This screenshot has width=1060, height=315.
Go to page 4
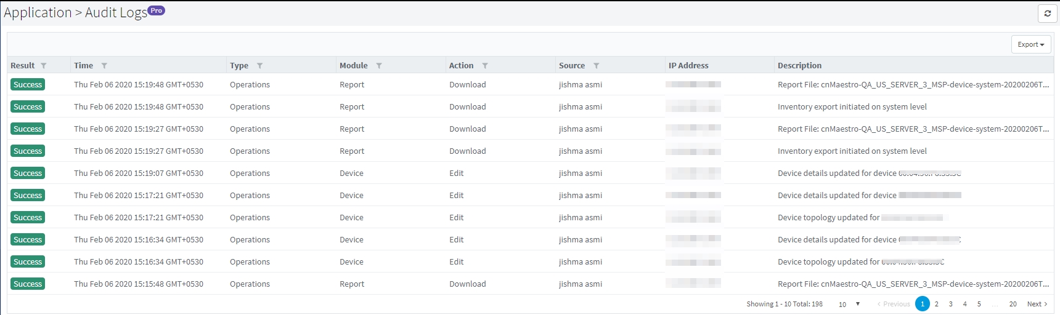(x=965, y=304)
